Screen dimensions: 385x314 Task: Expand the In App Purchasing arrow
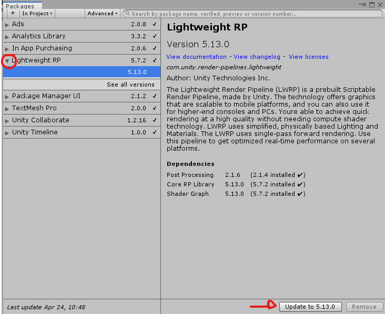pos(7,48)
